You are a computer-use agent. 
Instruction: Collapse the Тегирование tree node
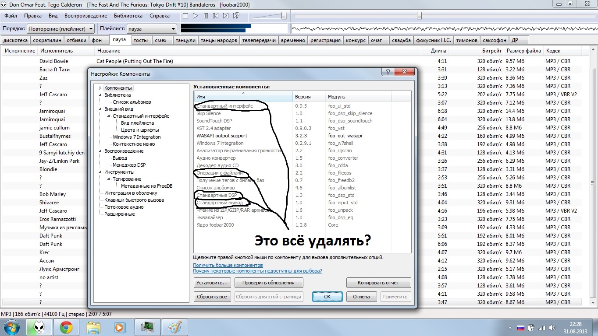[109, 179]
